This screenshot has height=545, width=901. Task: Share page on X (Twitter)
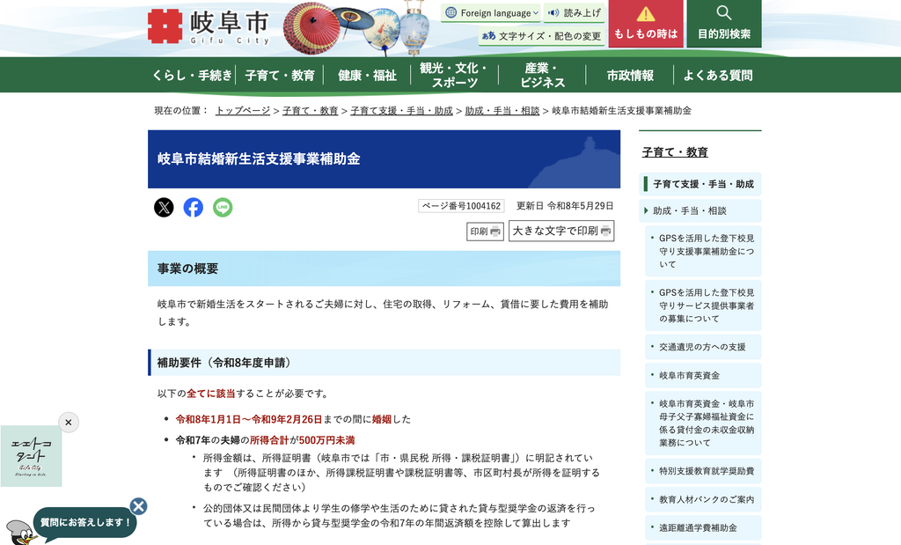[x=164, y=208]
